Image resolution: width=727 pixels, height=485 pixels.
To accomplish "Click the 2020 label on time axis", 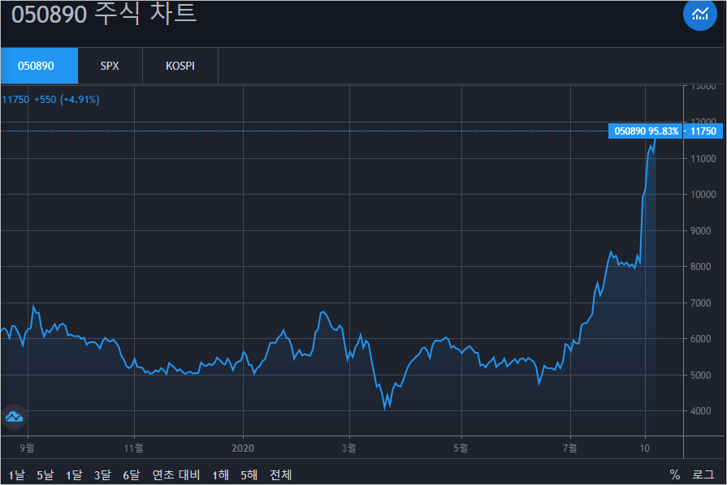I will pyautogui.click(x=243, y=448).
